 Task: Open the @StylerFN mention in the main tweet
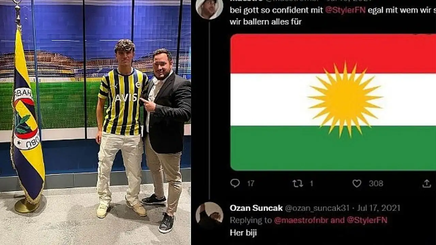coord(345,10)
